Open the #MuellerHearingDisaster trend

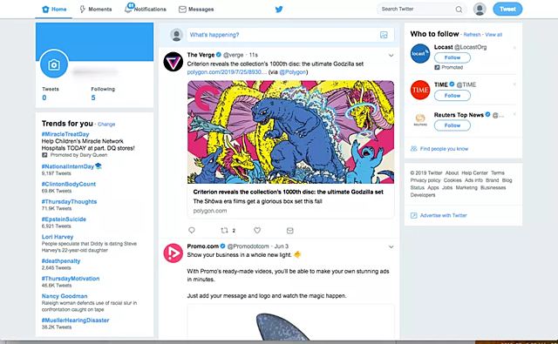pos(75,320)
